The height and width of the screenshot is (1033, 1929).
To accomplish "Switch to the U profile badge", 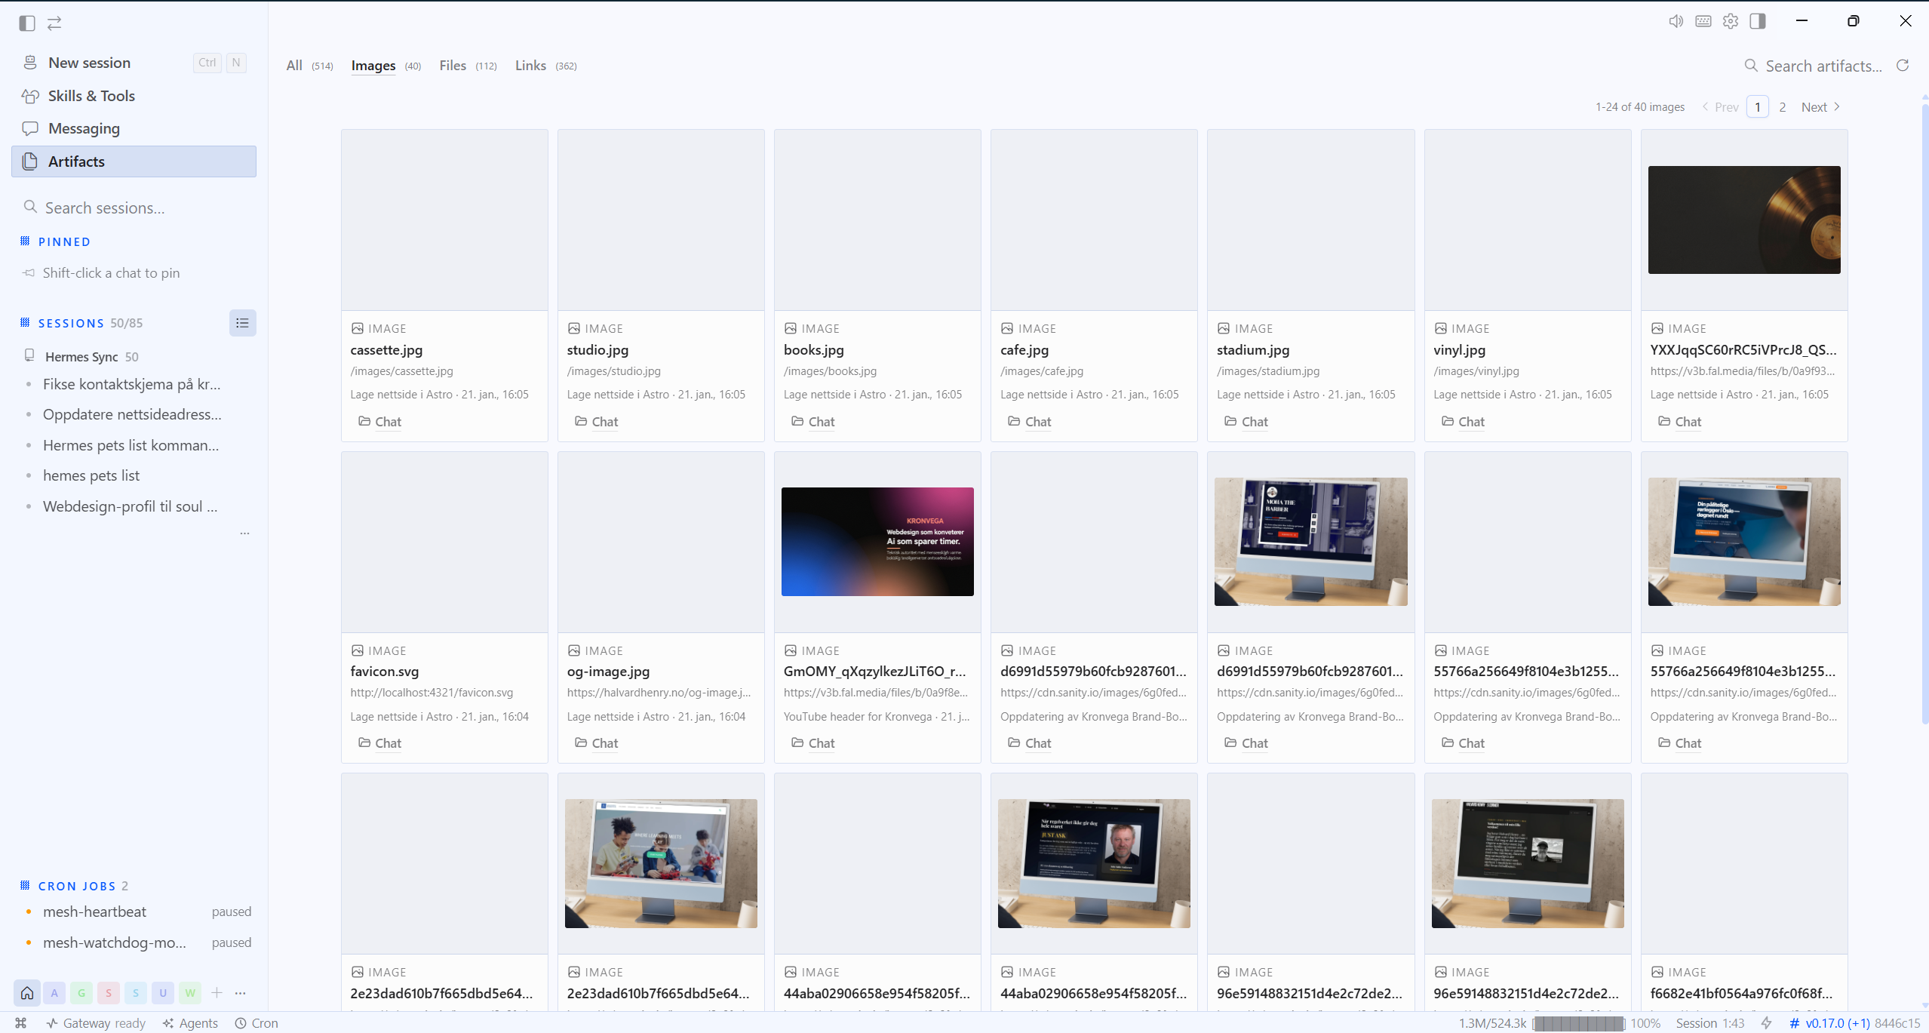I will click(x=163, y=993).
